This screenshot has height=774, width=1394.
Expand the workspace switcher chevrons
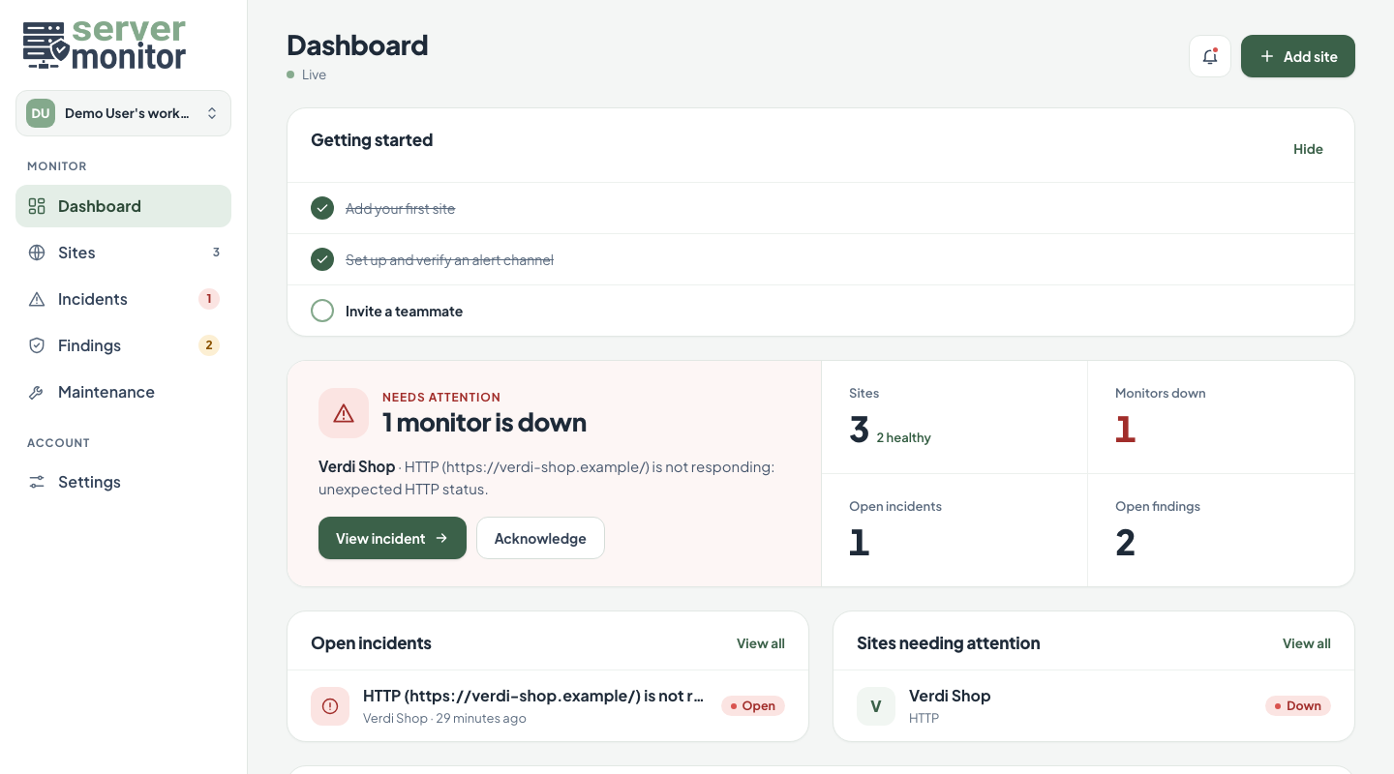click(212, 113)
